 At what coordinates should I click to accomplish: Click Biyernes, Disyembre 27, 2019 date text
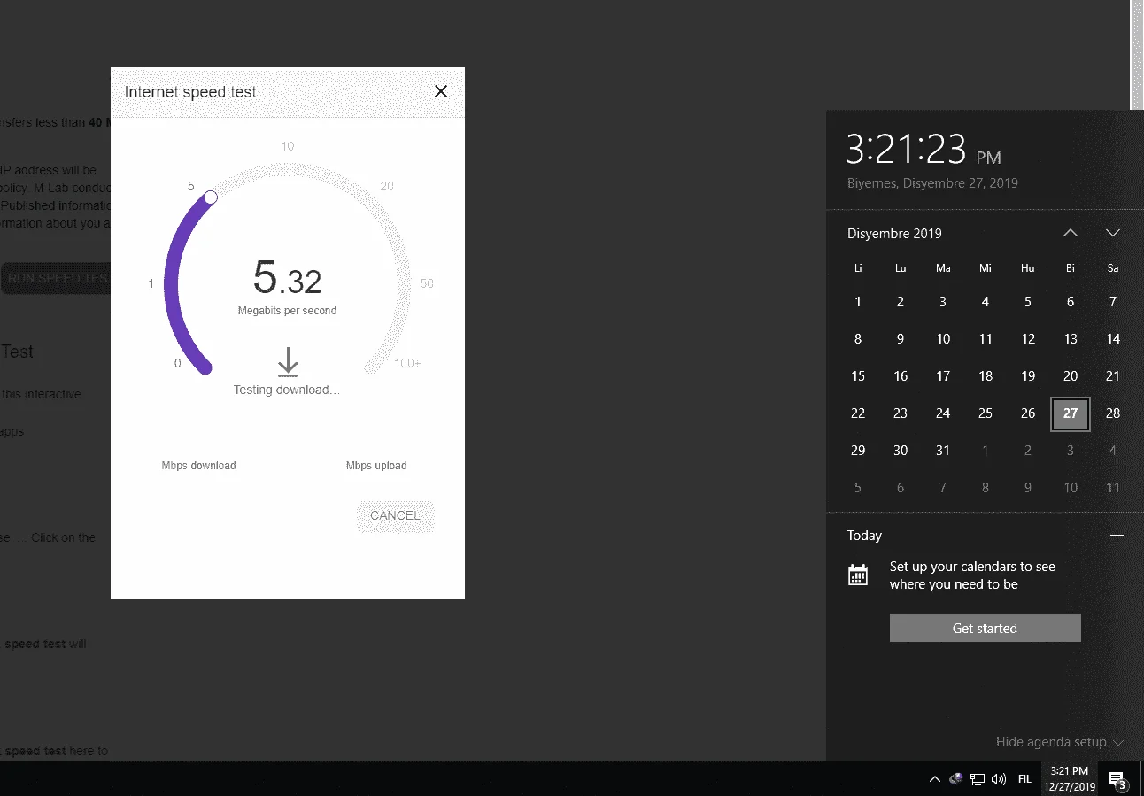coord(932,183)
